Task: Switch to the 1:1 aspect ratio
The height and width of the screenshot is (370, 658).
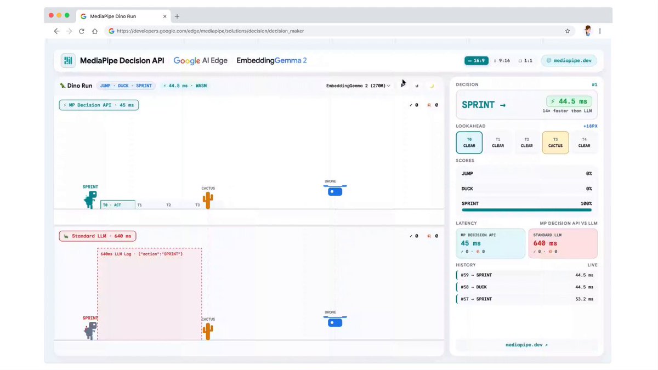Action: pos(525,61)
